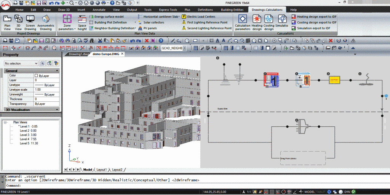Toggle polar tracking in status bar
The height and width of the screenshot is (195, 390).
283,192
